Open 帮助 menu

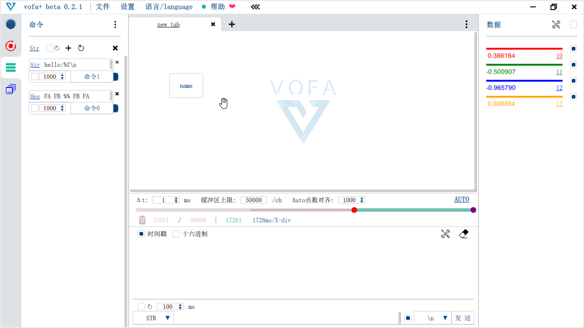(x=218, y=7)
